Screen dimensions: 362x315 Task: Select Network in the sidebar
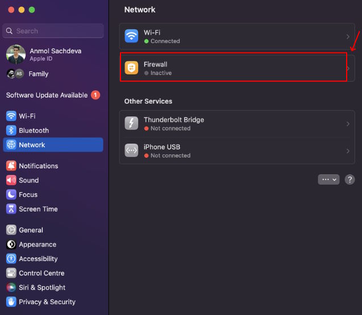pos(53,145)
